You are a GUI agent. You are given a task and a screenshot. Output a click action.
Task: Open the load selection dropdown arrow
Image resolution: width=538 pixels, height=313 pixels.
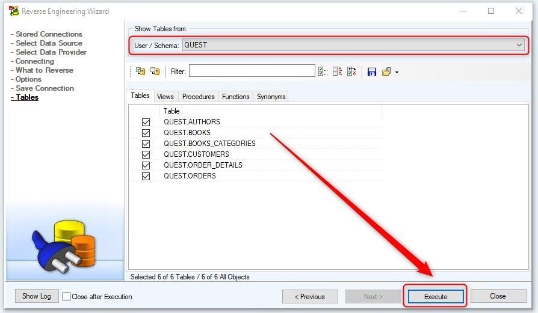tap(397, 72)
